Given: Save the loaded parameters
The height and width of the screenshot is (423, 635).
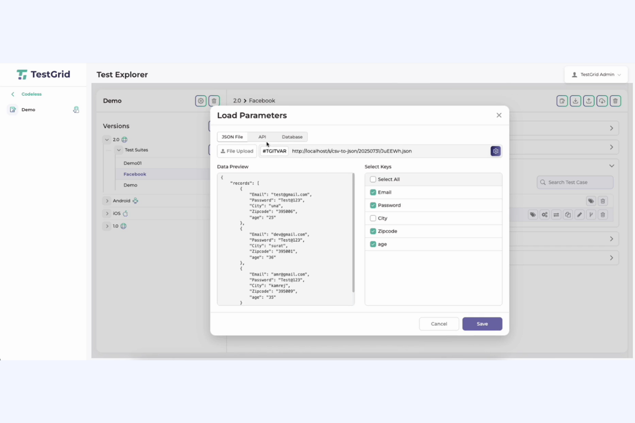Looking at the screenshot, I should pos(482,324).
